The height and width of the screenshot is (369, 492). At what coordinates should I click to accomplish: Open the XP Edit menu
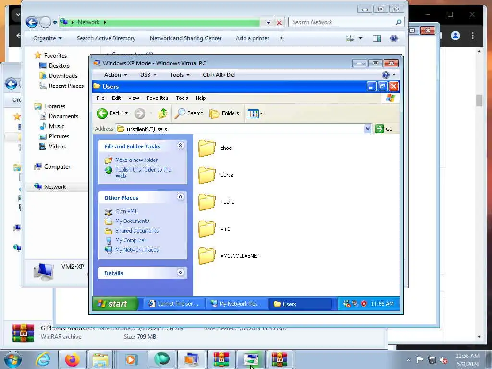(116, 98)
